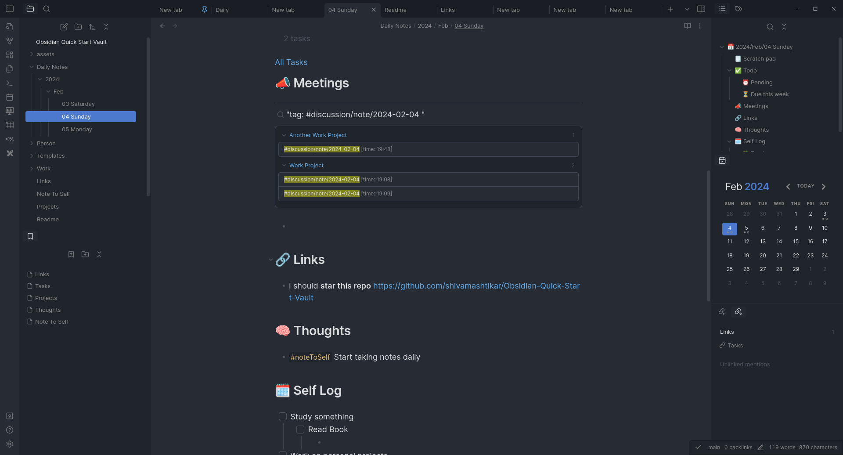Show the tags panel icon
This screenshot has width=843, height=455.
tap(739, 9)
